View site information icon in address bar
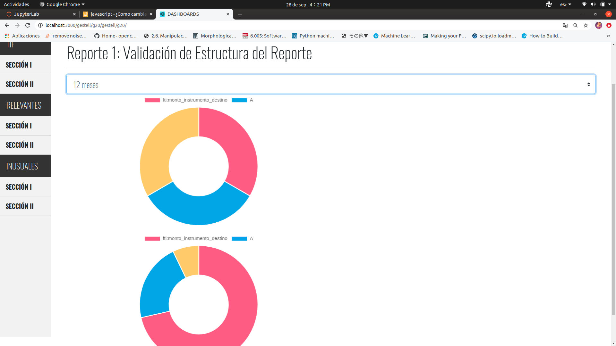Image resolution: width=616 pixels, height=346 pixels. (40, 25)
